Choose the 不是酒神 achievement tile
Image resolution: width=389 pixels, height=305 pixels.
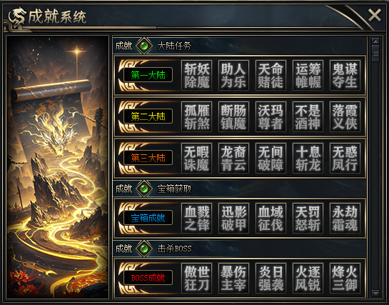308,116
